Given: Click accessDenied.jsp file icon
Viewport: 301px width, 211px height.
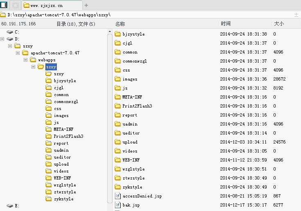Looking at the screenshot, I should 117,196.
